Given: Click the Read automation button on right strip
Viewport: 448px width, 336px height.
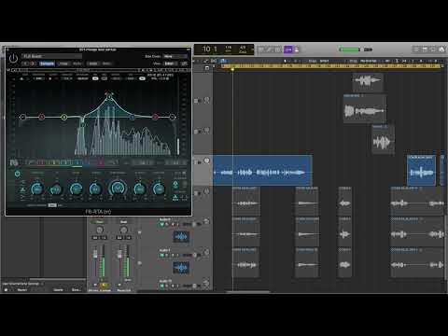Looking at the screenshot, I should (123, 222).
